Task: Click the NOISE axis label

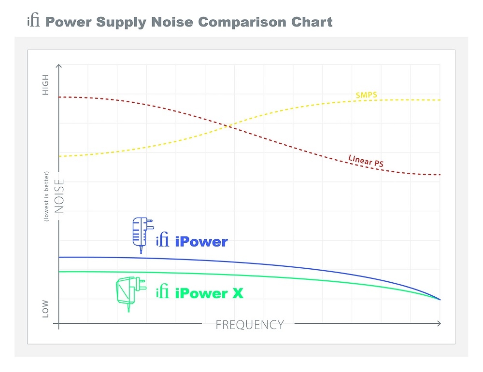Action: click(59, 196)
